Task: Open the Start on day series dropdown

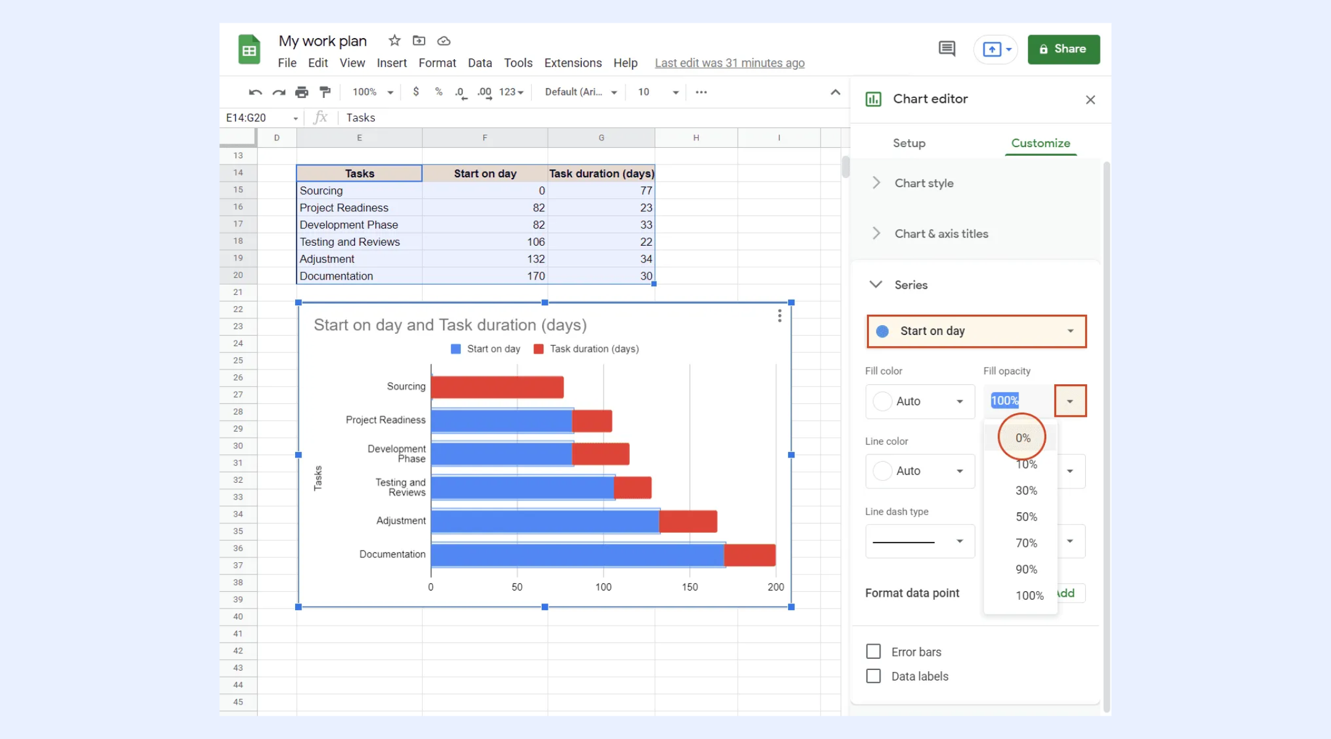Action: click(976, 331)
